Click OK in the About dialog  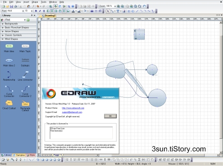[x=111, y=116]
